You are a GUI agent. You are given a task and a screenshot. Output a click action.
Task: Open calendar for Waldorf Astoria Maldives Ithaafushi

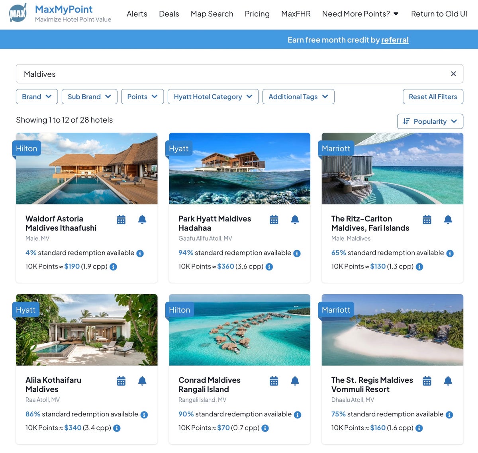pyautogui.click(x=121, y=220)
